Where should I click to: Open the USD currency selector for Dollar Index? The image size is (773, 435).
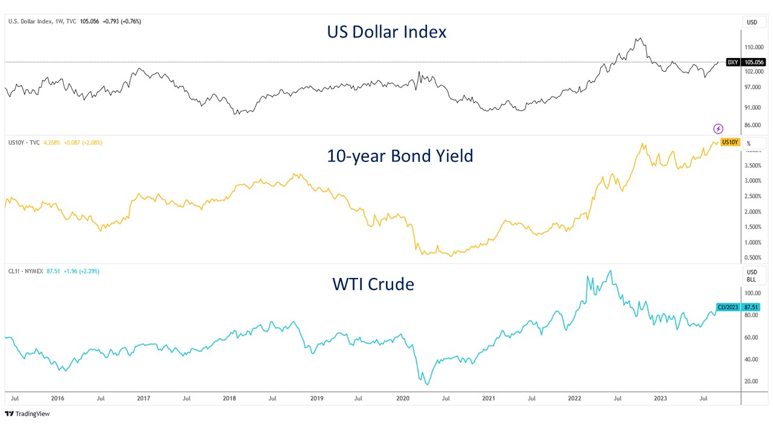[752, 22]
